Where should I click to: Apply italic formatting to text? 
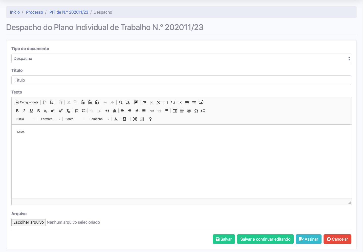pyautogui.click(x=24, y=111)
